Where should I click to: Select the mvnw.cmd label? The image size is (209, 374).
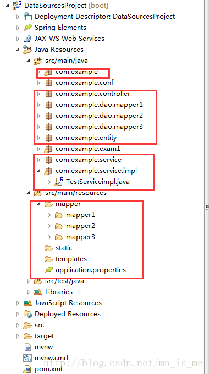(51, 358)
